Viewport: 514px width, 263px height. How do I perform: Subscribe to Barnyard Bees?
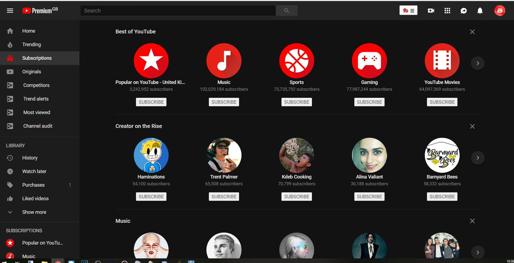pos(442,197)
